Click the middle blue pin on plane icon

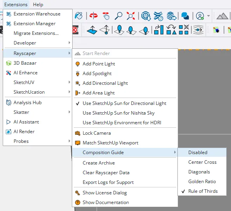tap(131, 30)
